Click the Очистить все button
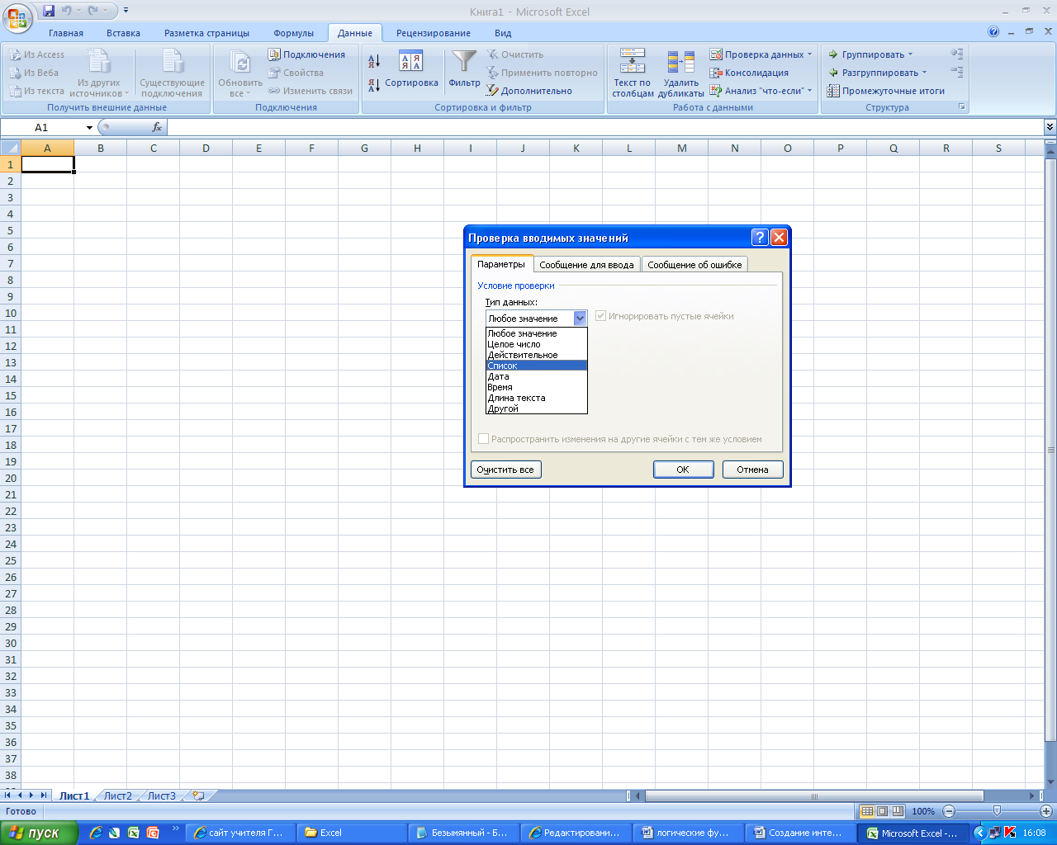1057x845 pixels. pyautogui.click(x=505, y=470)
